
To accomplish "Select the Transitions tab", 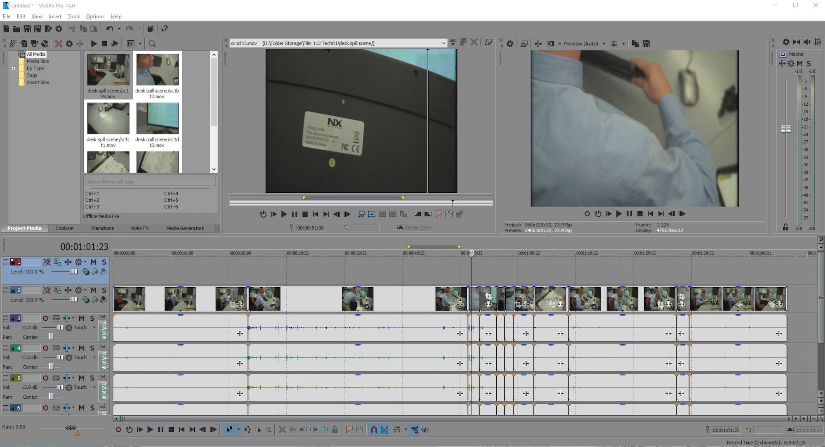I will pos(101,228).
